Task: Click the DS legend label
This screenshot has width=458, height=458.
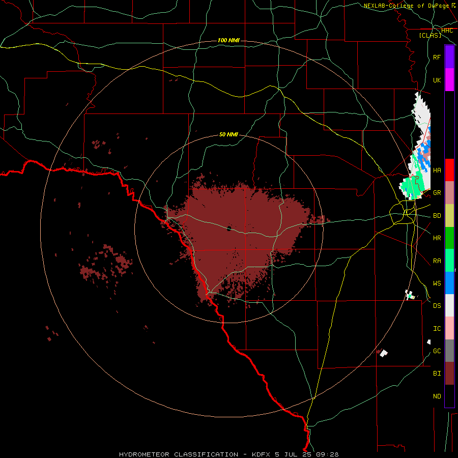Action: 437,306
